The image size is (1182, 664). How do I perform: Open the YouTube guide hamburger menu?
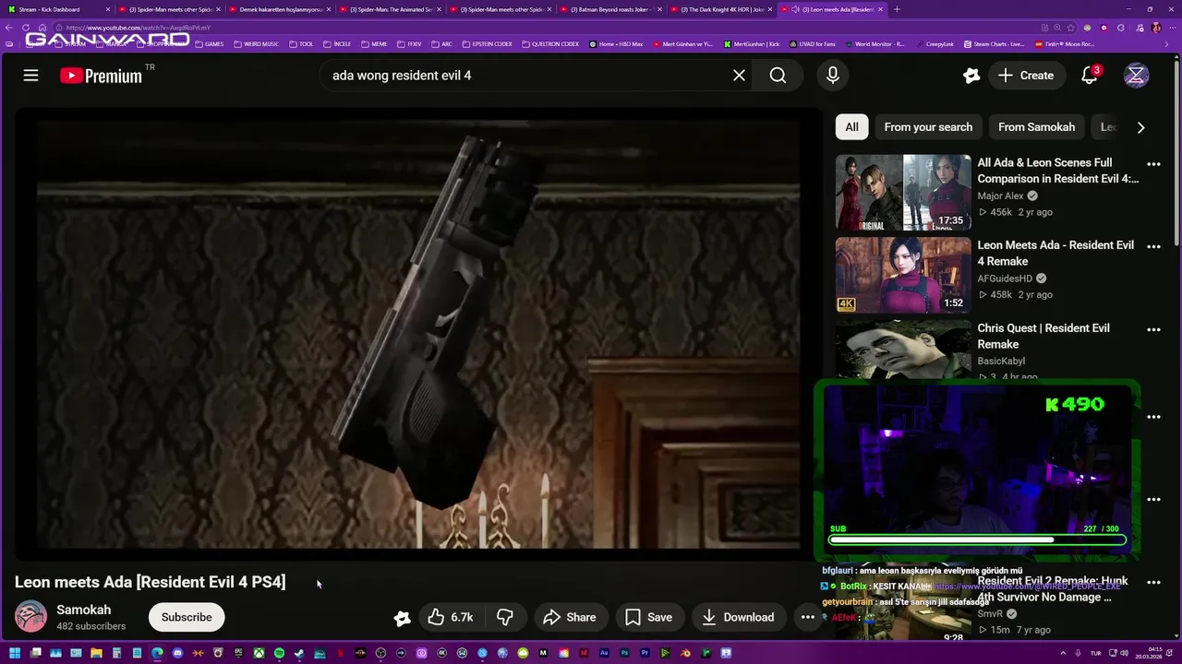point(30,76)
